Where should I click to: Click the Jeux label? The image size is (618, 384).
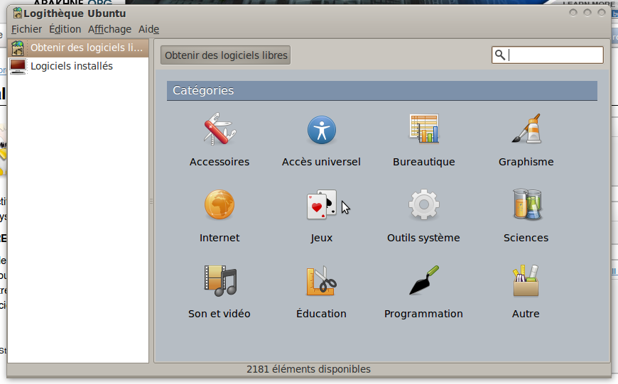[321, 238]
